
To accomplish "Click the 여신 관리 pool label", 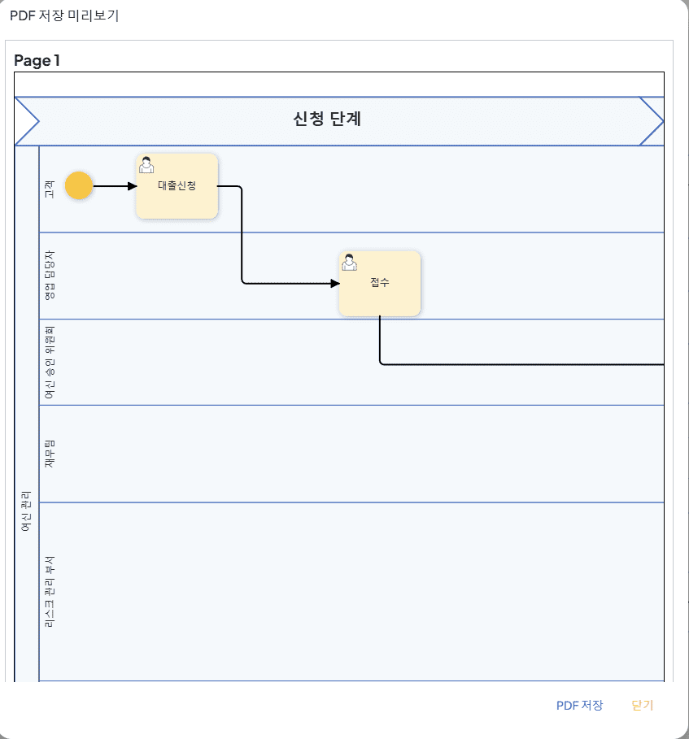I will pyautogui.click(x=26, y=511).
